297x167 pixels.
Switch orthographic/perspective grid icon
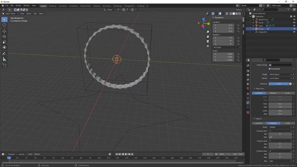tap(207, 46)
